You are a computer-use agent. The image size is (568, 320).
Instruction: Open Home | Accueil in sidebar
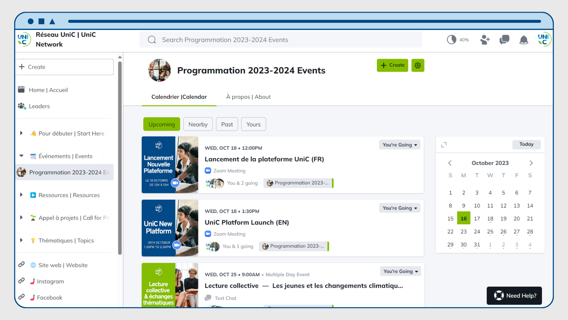(x=48, y=90)
